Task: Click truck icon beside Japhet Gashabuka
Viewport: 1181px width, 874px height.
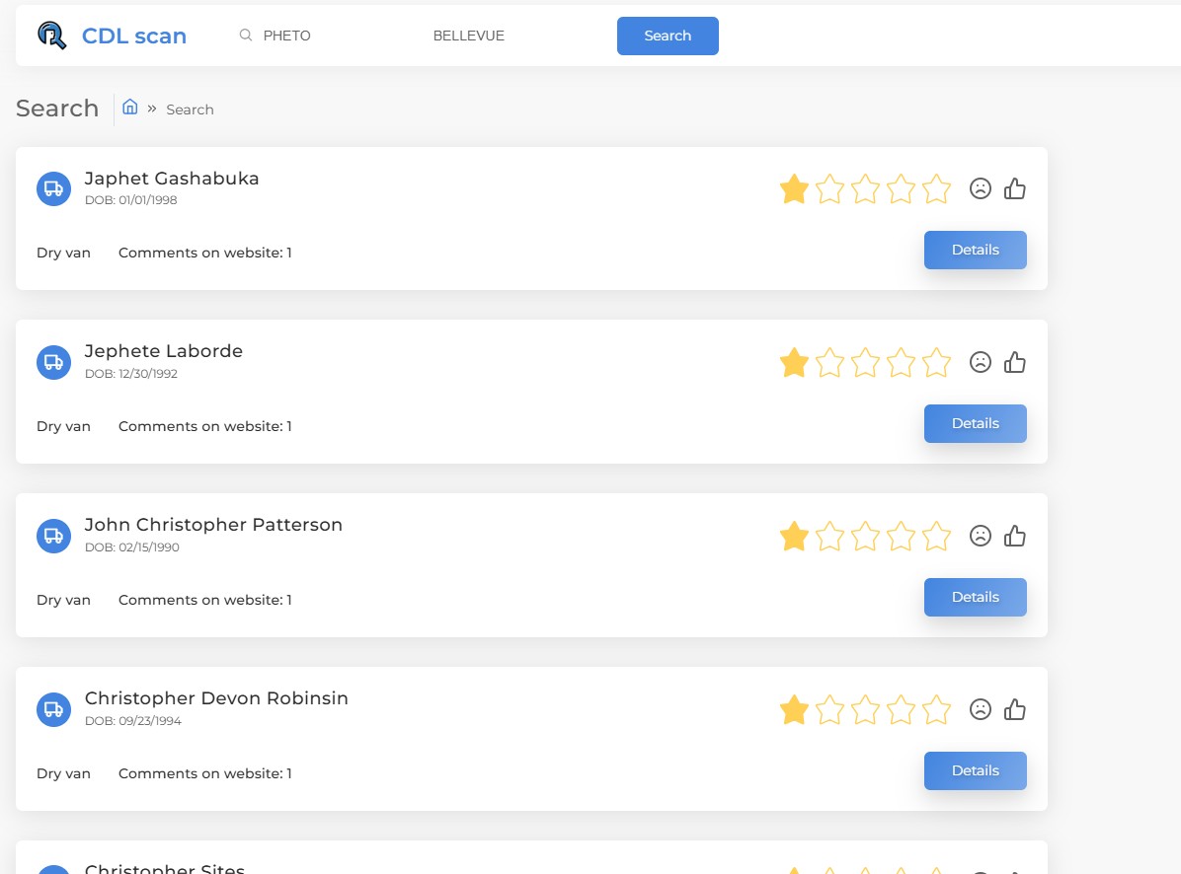Action: [53, 188]
